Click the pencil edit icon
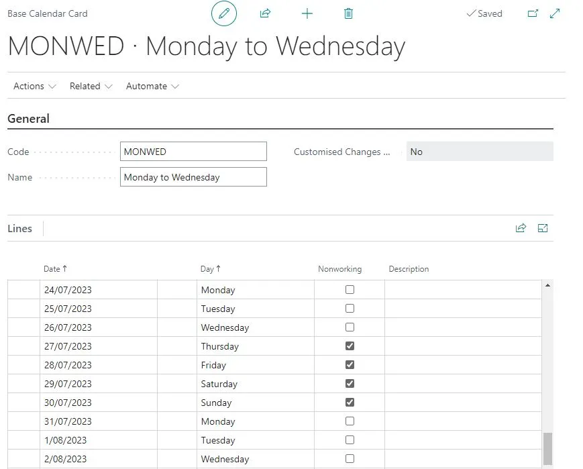Viewport: 583px width, 469px height. pos(224,14)
